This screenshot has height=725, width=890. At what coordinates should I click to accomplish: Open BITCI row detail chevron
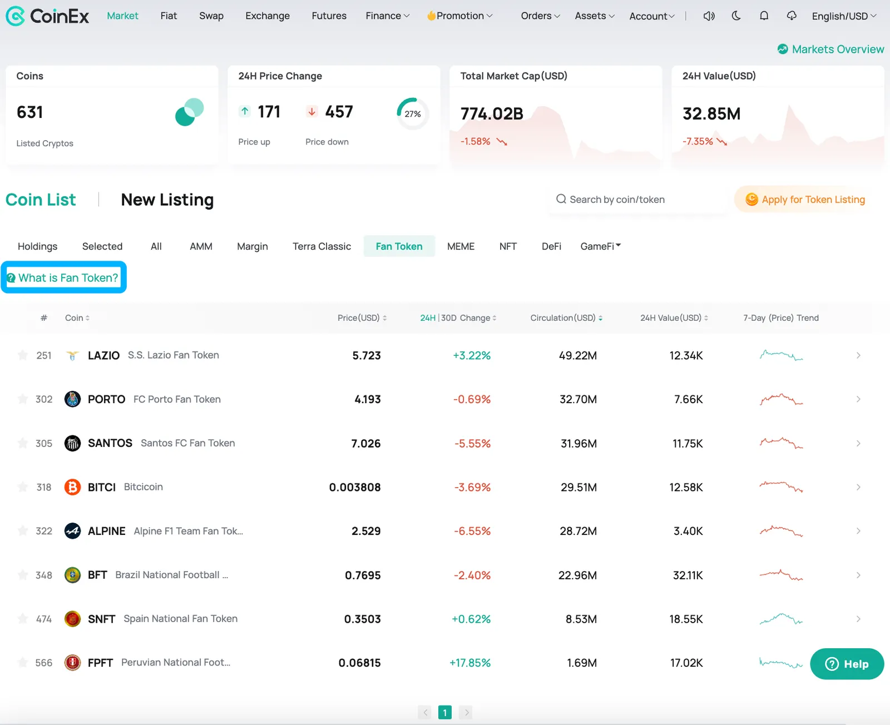tap(858, 487)
